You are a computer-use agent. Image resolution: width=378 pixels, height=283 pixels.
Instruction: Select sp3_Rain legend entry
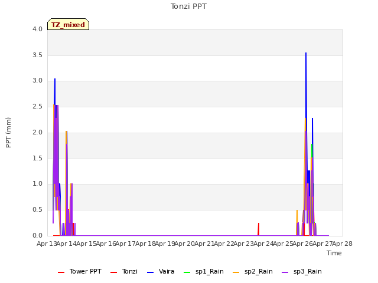(302, 271)
